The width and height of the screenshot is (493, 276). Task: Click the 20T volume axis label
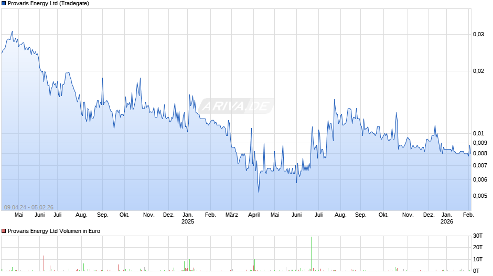pos(478,247)
